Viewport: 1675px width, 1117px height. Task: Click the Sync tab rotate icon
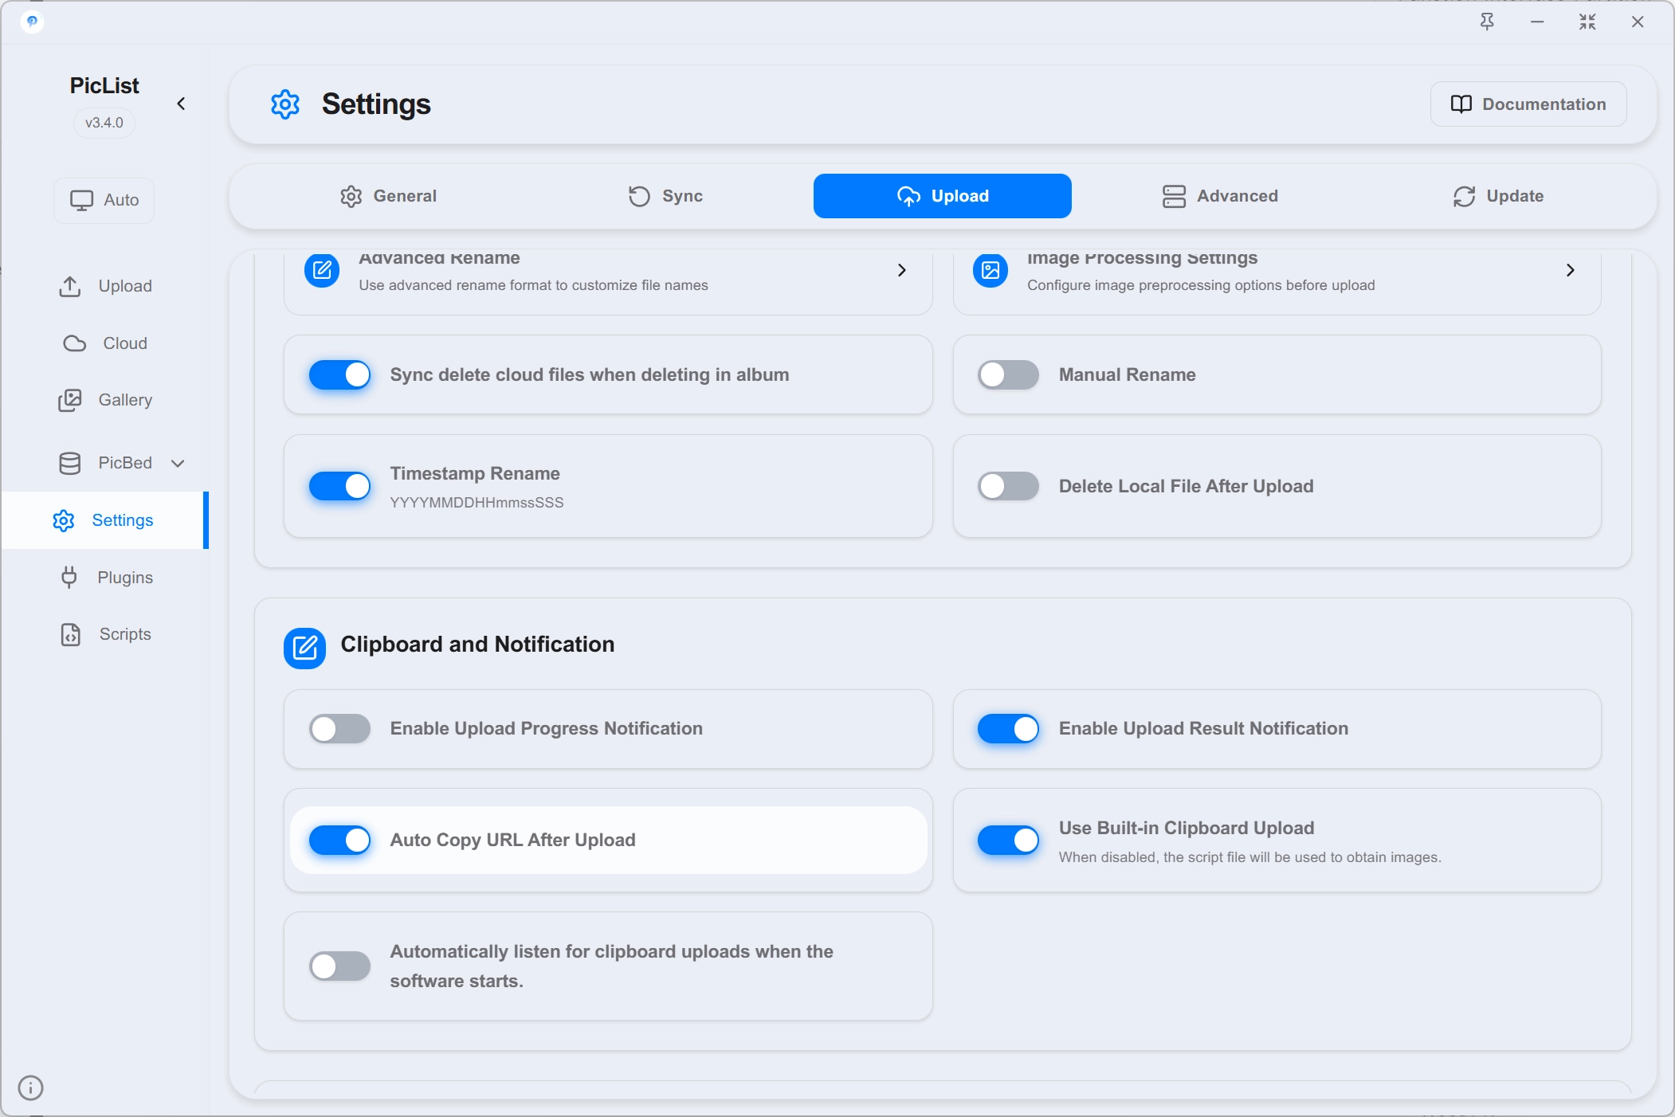(639, 196)
